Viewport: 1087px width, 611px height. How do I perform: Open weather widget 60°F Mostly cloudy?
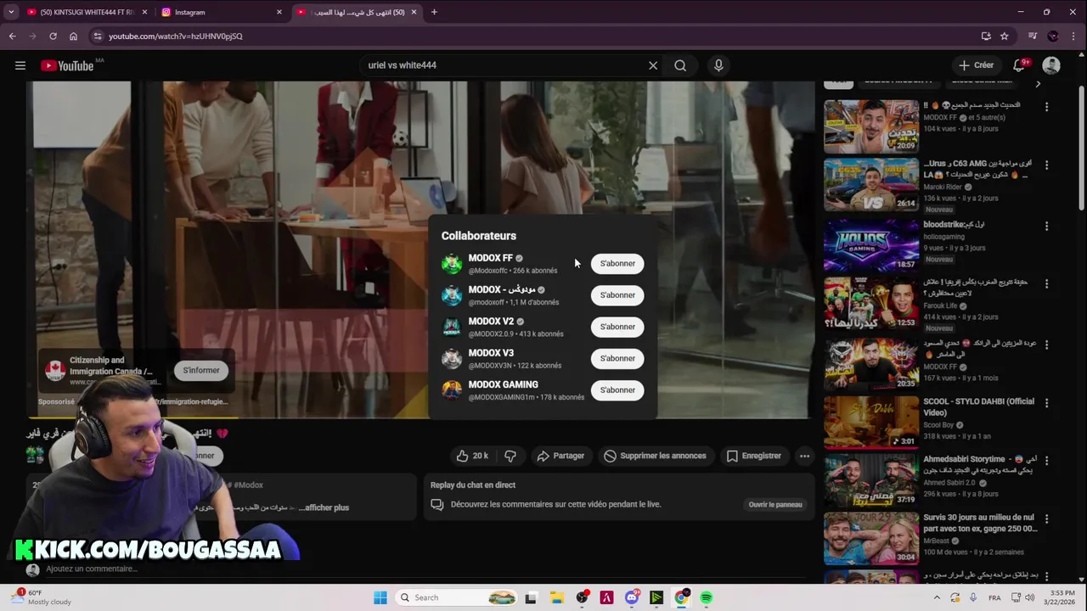click(x=42, y=597)
